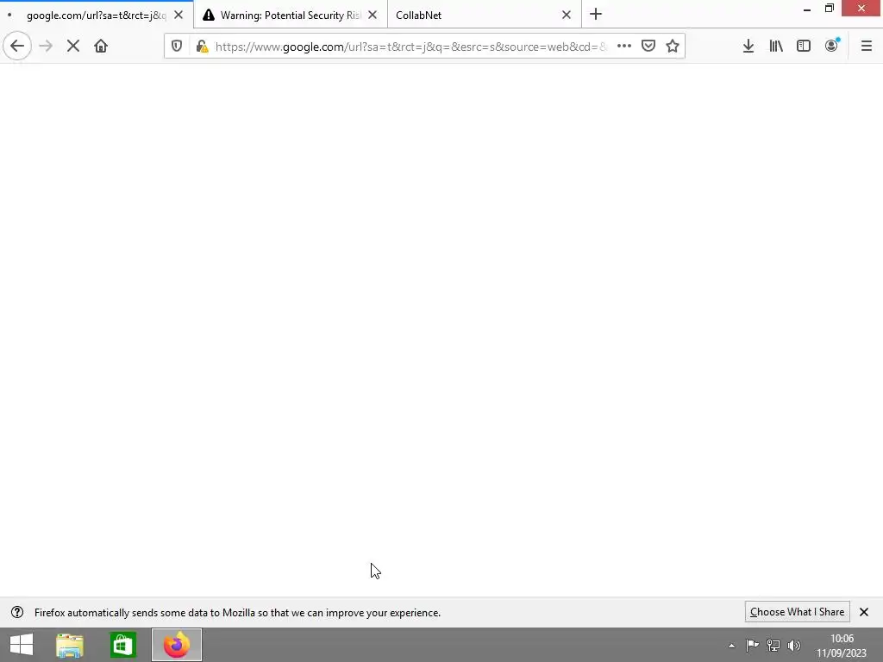
Task: Switch to Warning: Potential Security Risk tab
Action: tap(290, 16)
